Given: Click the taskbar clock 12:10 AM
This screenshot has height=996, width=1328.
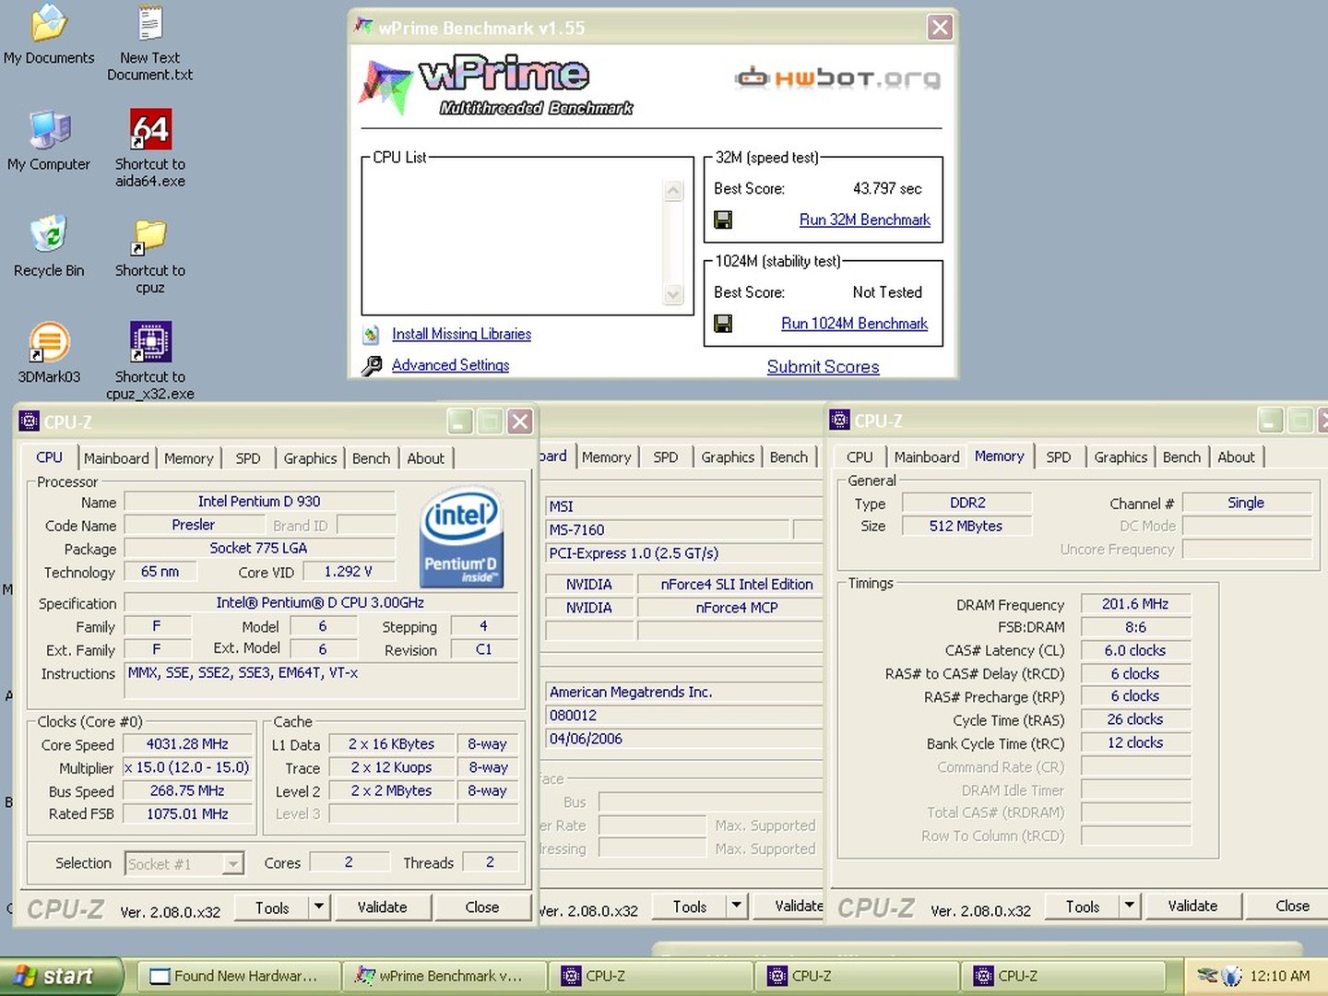Looking at the screenshot, I should pos(1279,976).
